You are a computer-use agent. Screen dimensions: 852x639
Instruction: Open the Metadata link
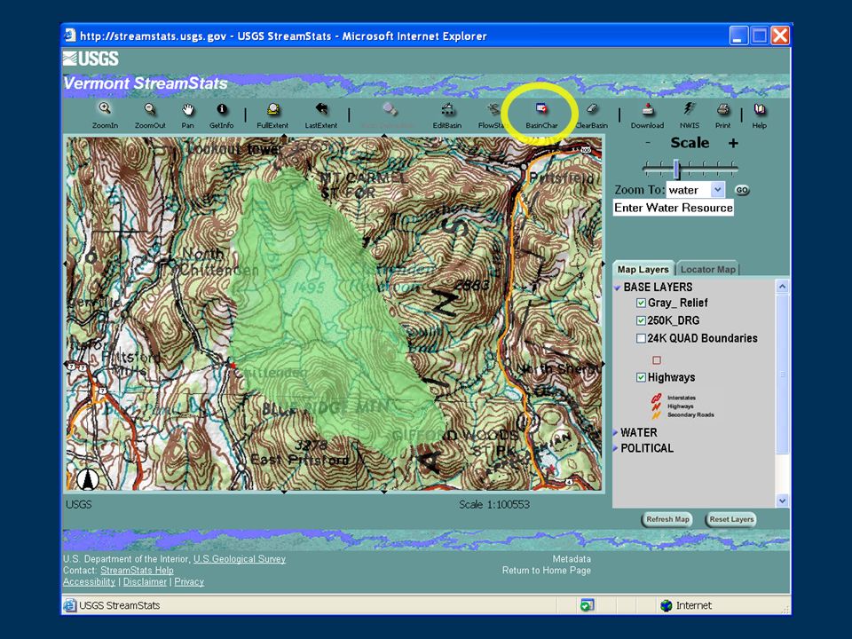[572, 558]
